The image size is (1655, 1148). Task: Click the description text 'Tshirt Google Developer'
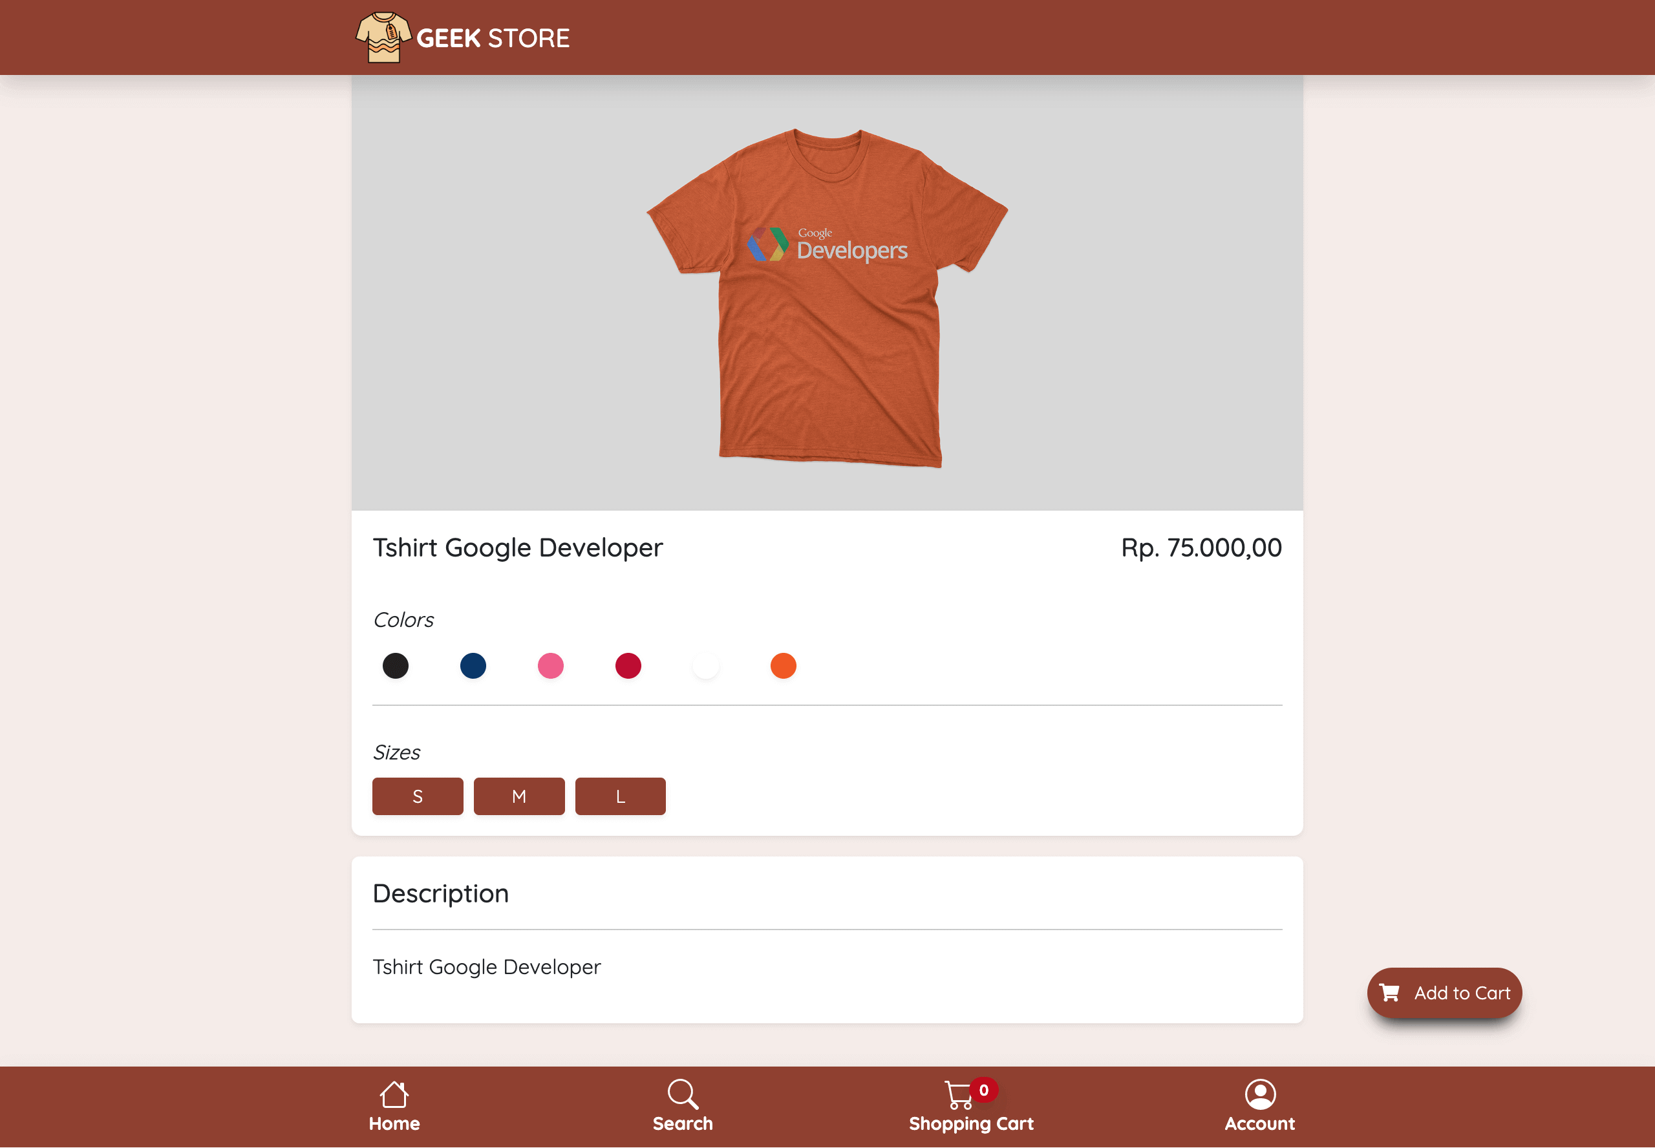(x=487, y=968)
